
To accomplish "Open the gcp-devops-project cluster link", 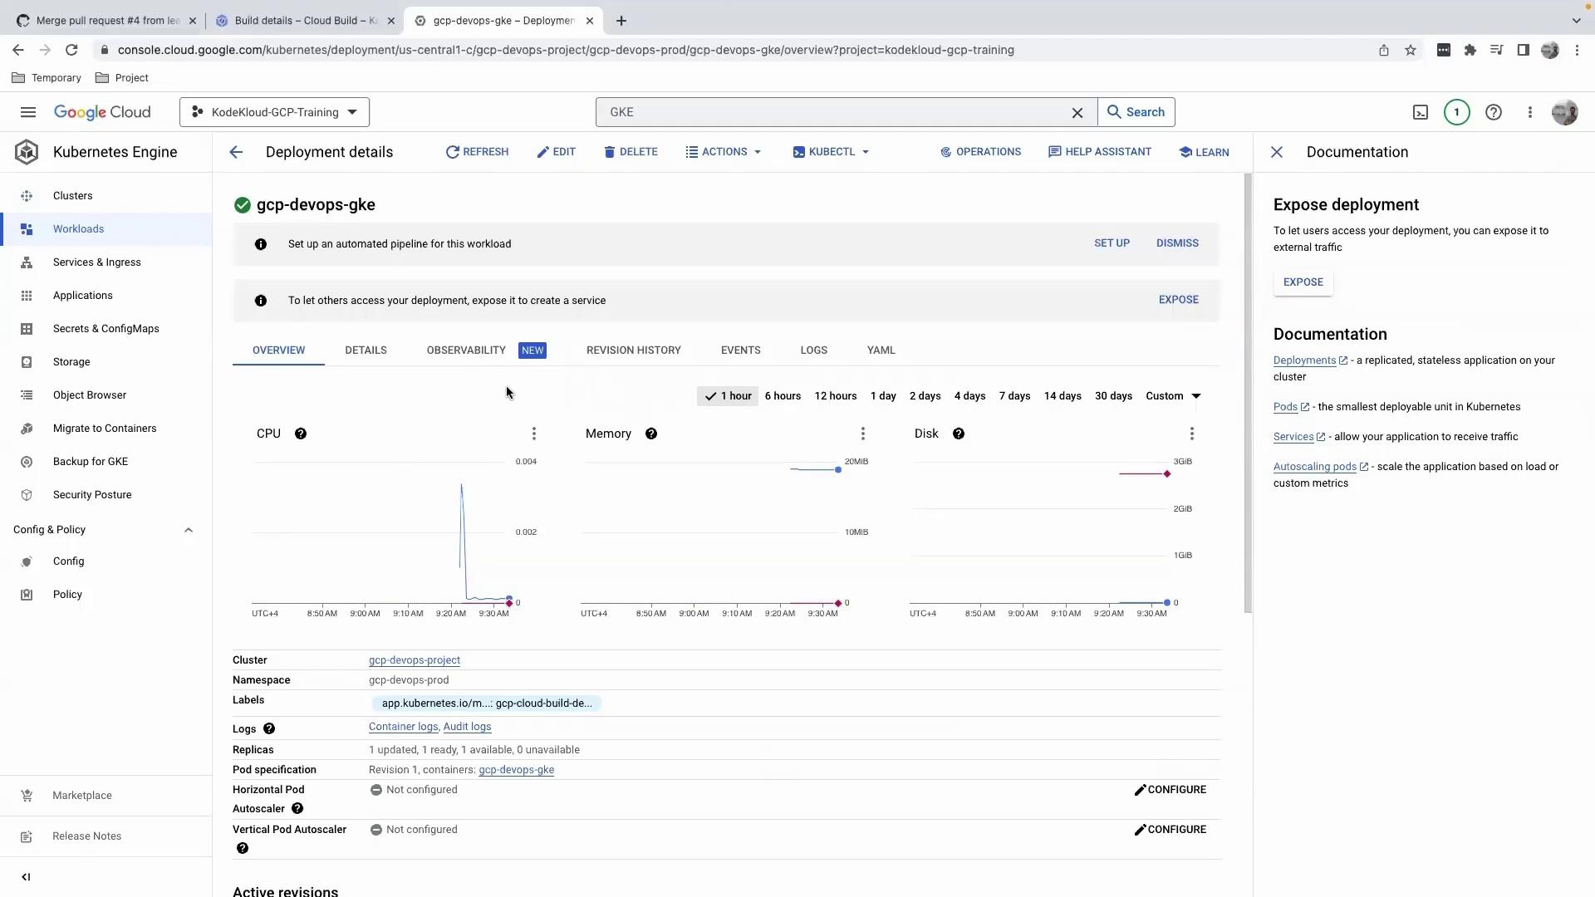I will pyautogui.click(x=414, y=660).
